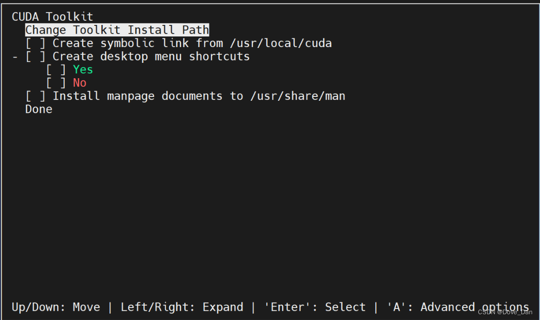The image size is (540, 320).
Task: Click the green Yes label text
Action: 82,70
